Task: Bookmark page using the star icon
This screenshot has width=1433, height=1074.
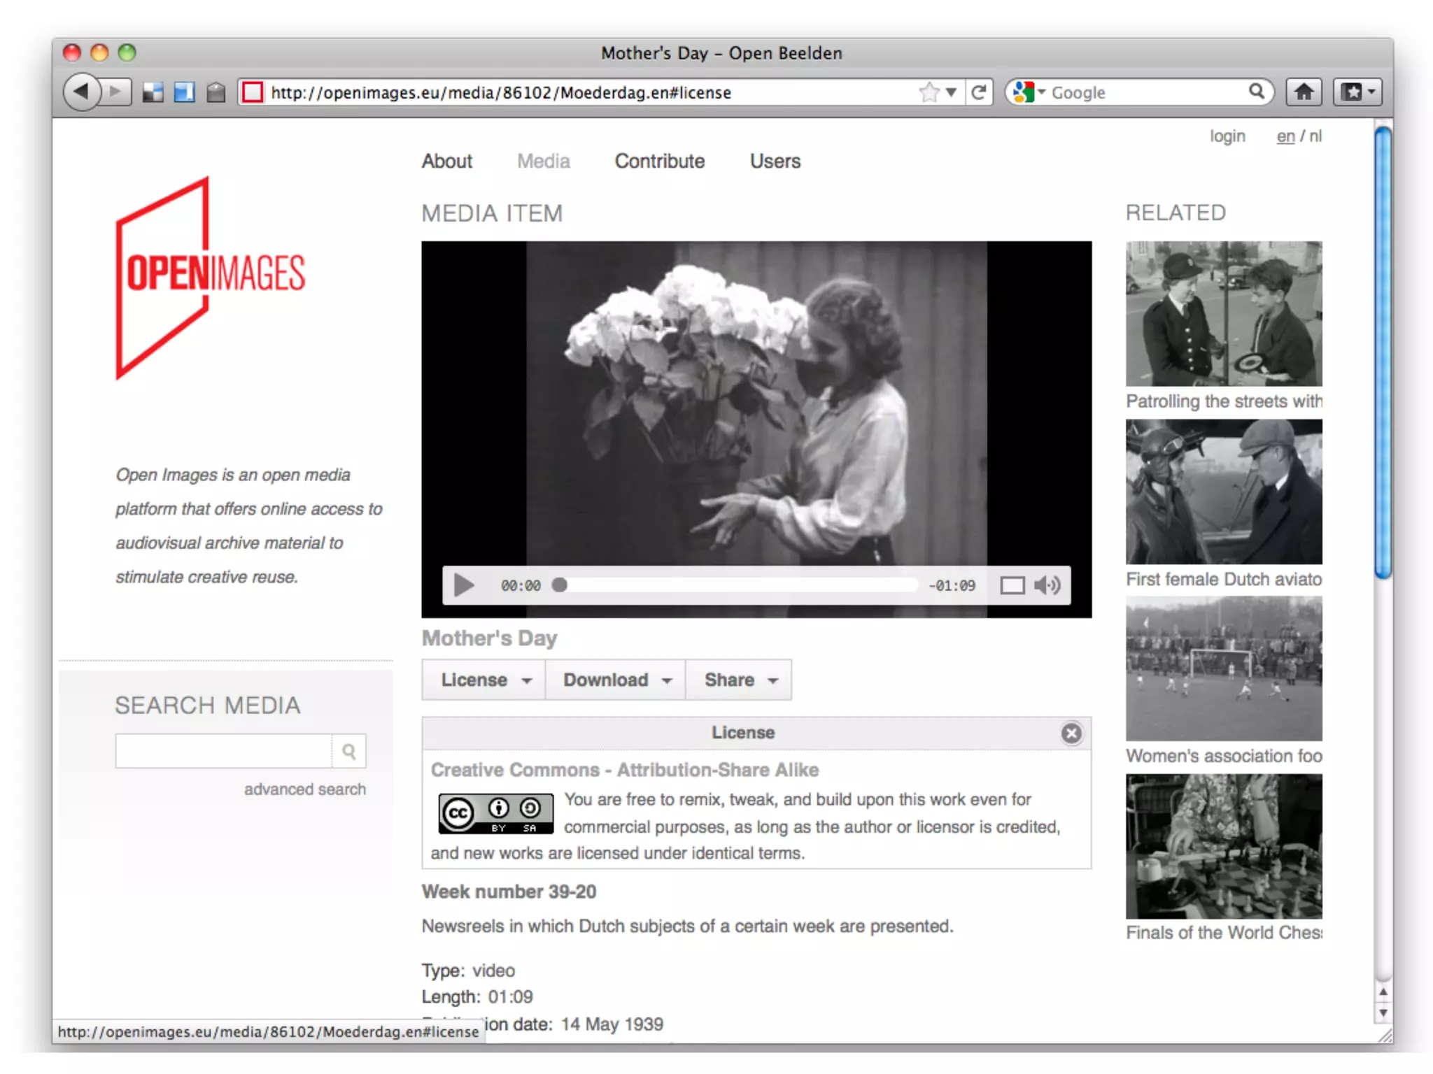Action: [x=929, y=92]
